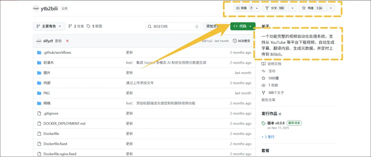Open the 活动 activity link
The image size is (371, 157).
pos(269,71)
